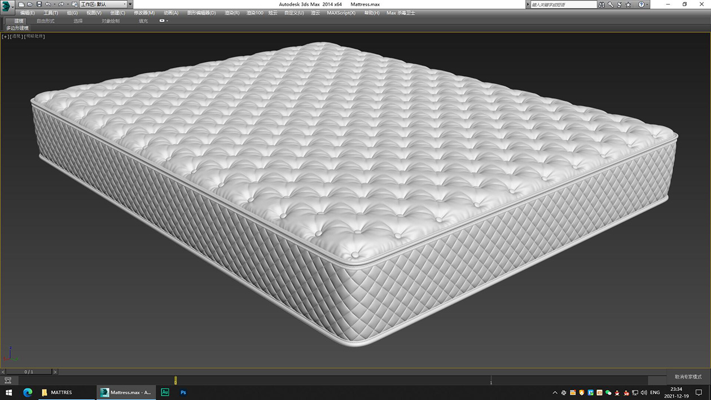711x400 pixels.
Task: Click the wrench subscription center icon
Action: (x=611, y=5)
